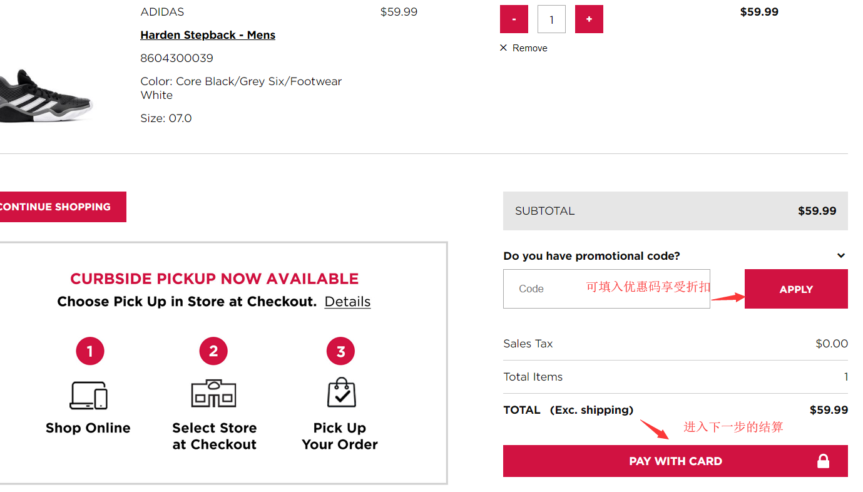
Task: Click the Pay With Card button
Action: (x=675, y=461)
